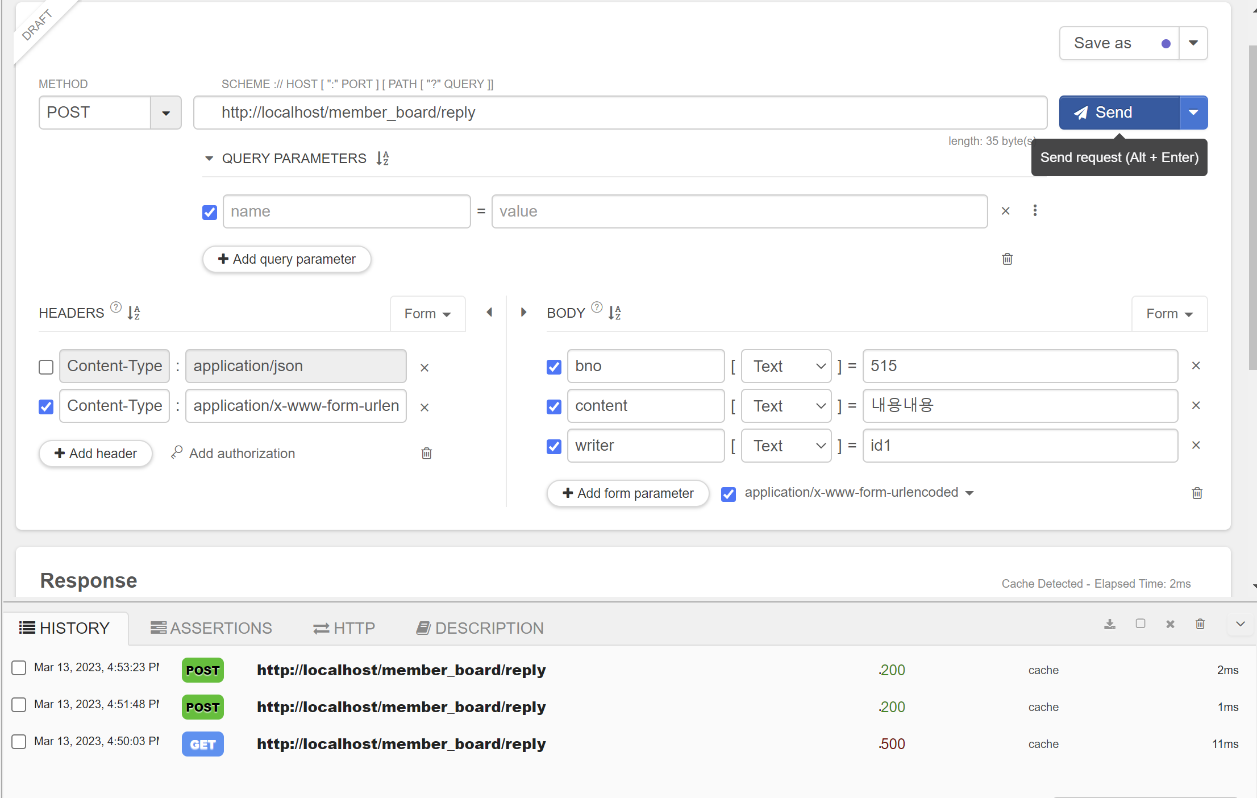Select the GET history entry checkbox
Viewport: 1257px width, 798px height.
19,742
